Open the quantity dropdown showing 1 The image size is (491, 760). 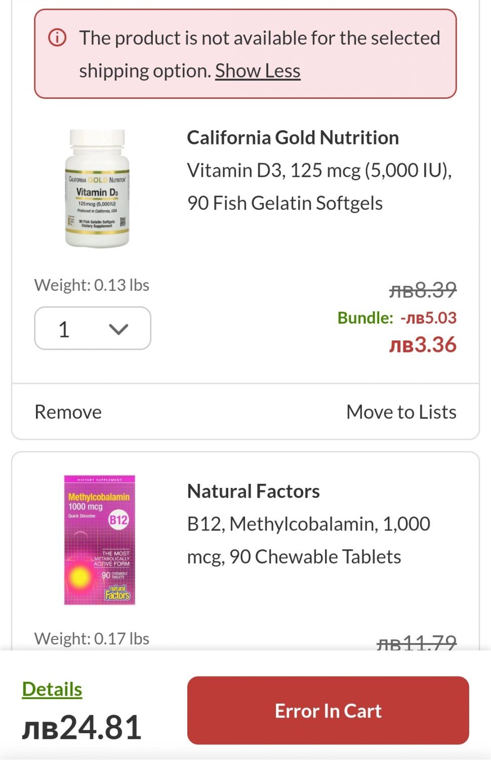click(93, 328)
